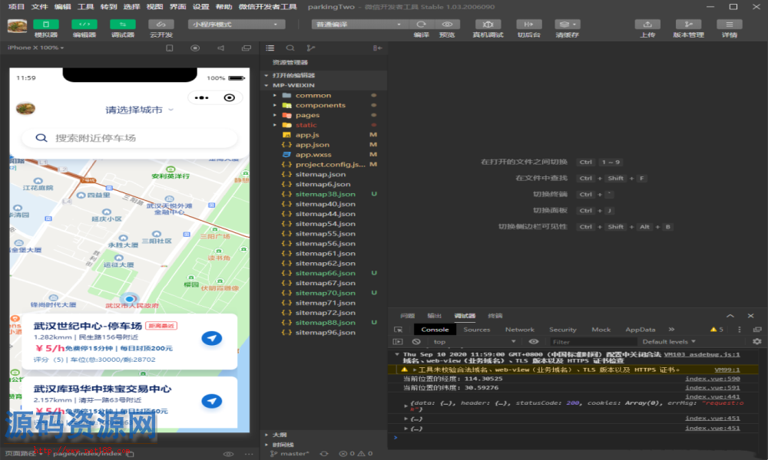Clear the console log
This screenshot has height=460, width=768.
416,342
